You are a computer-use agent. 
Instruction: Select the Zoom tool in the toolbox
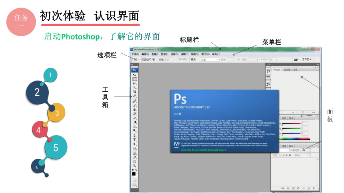point(134,165)
